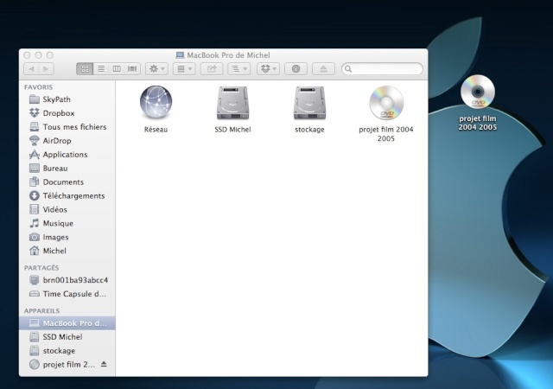Click the Vidéos filmstrip icon
553x389 pixels.
[x=35, y=209]
